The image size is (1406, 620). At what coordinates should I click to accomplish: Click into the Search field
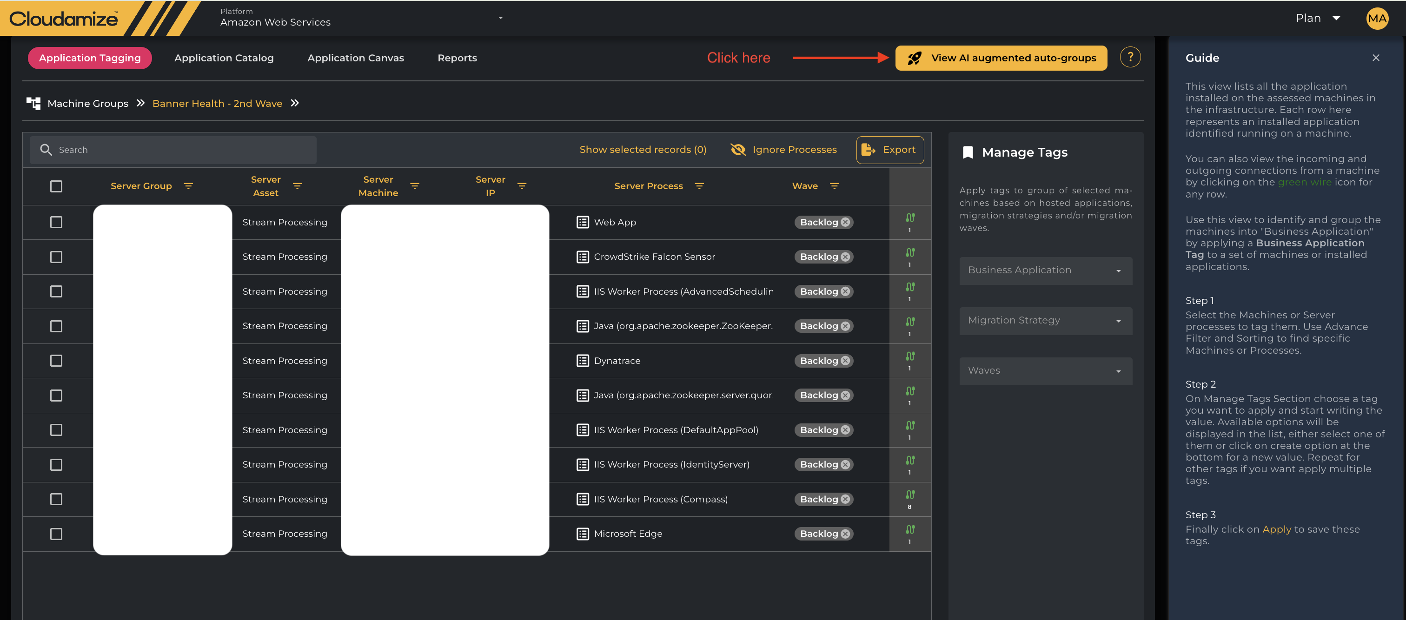pos(180,150)
